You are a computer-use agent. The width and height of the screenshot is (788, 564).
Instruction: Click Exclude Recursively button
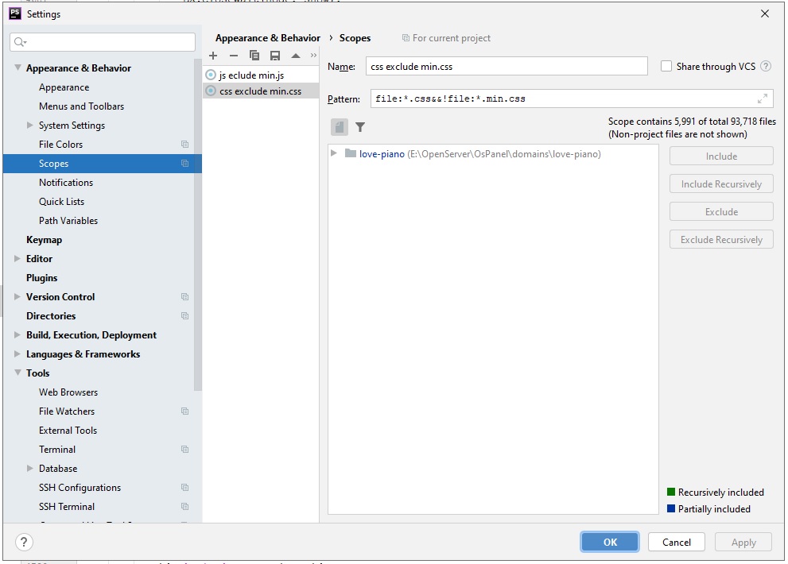721,240
